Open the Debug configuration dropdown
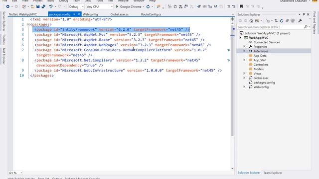This screenshot has width=319, height=179. [x=83, y=6]
